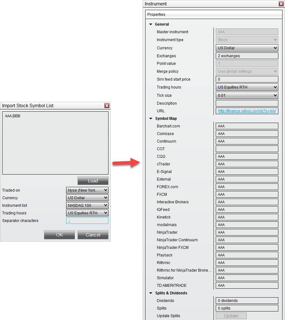Collapse the Splits & Dividends section
This screenshot has height=320, width=285.
click(151, 293)
